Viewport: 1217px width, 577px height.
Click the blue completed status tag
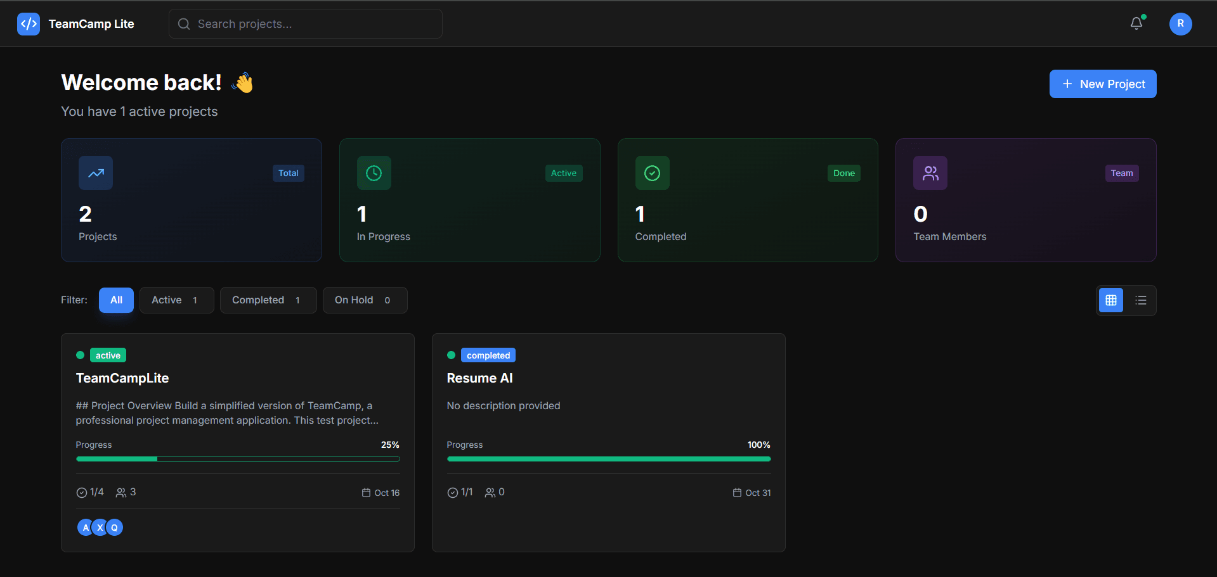(488, 355)
